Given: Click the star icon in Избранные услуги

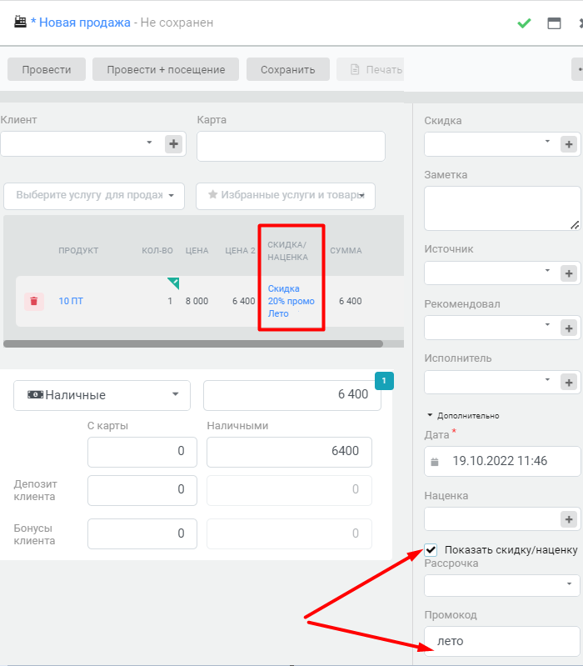Looking at the screenshot, I should coord(212,194).
